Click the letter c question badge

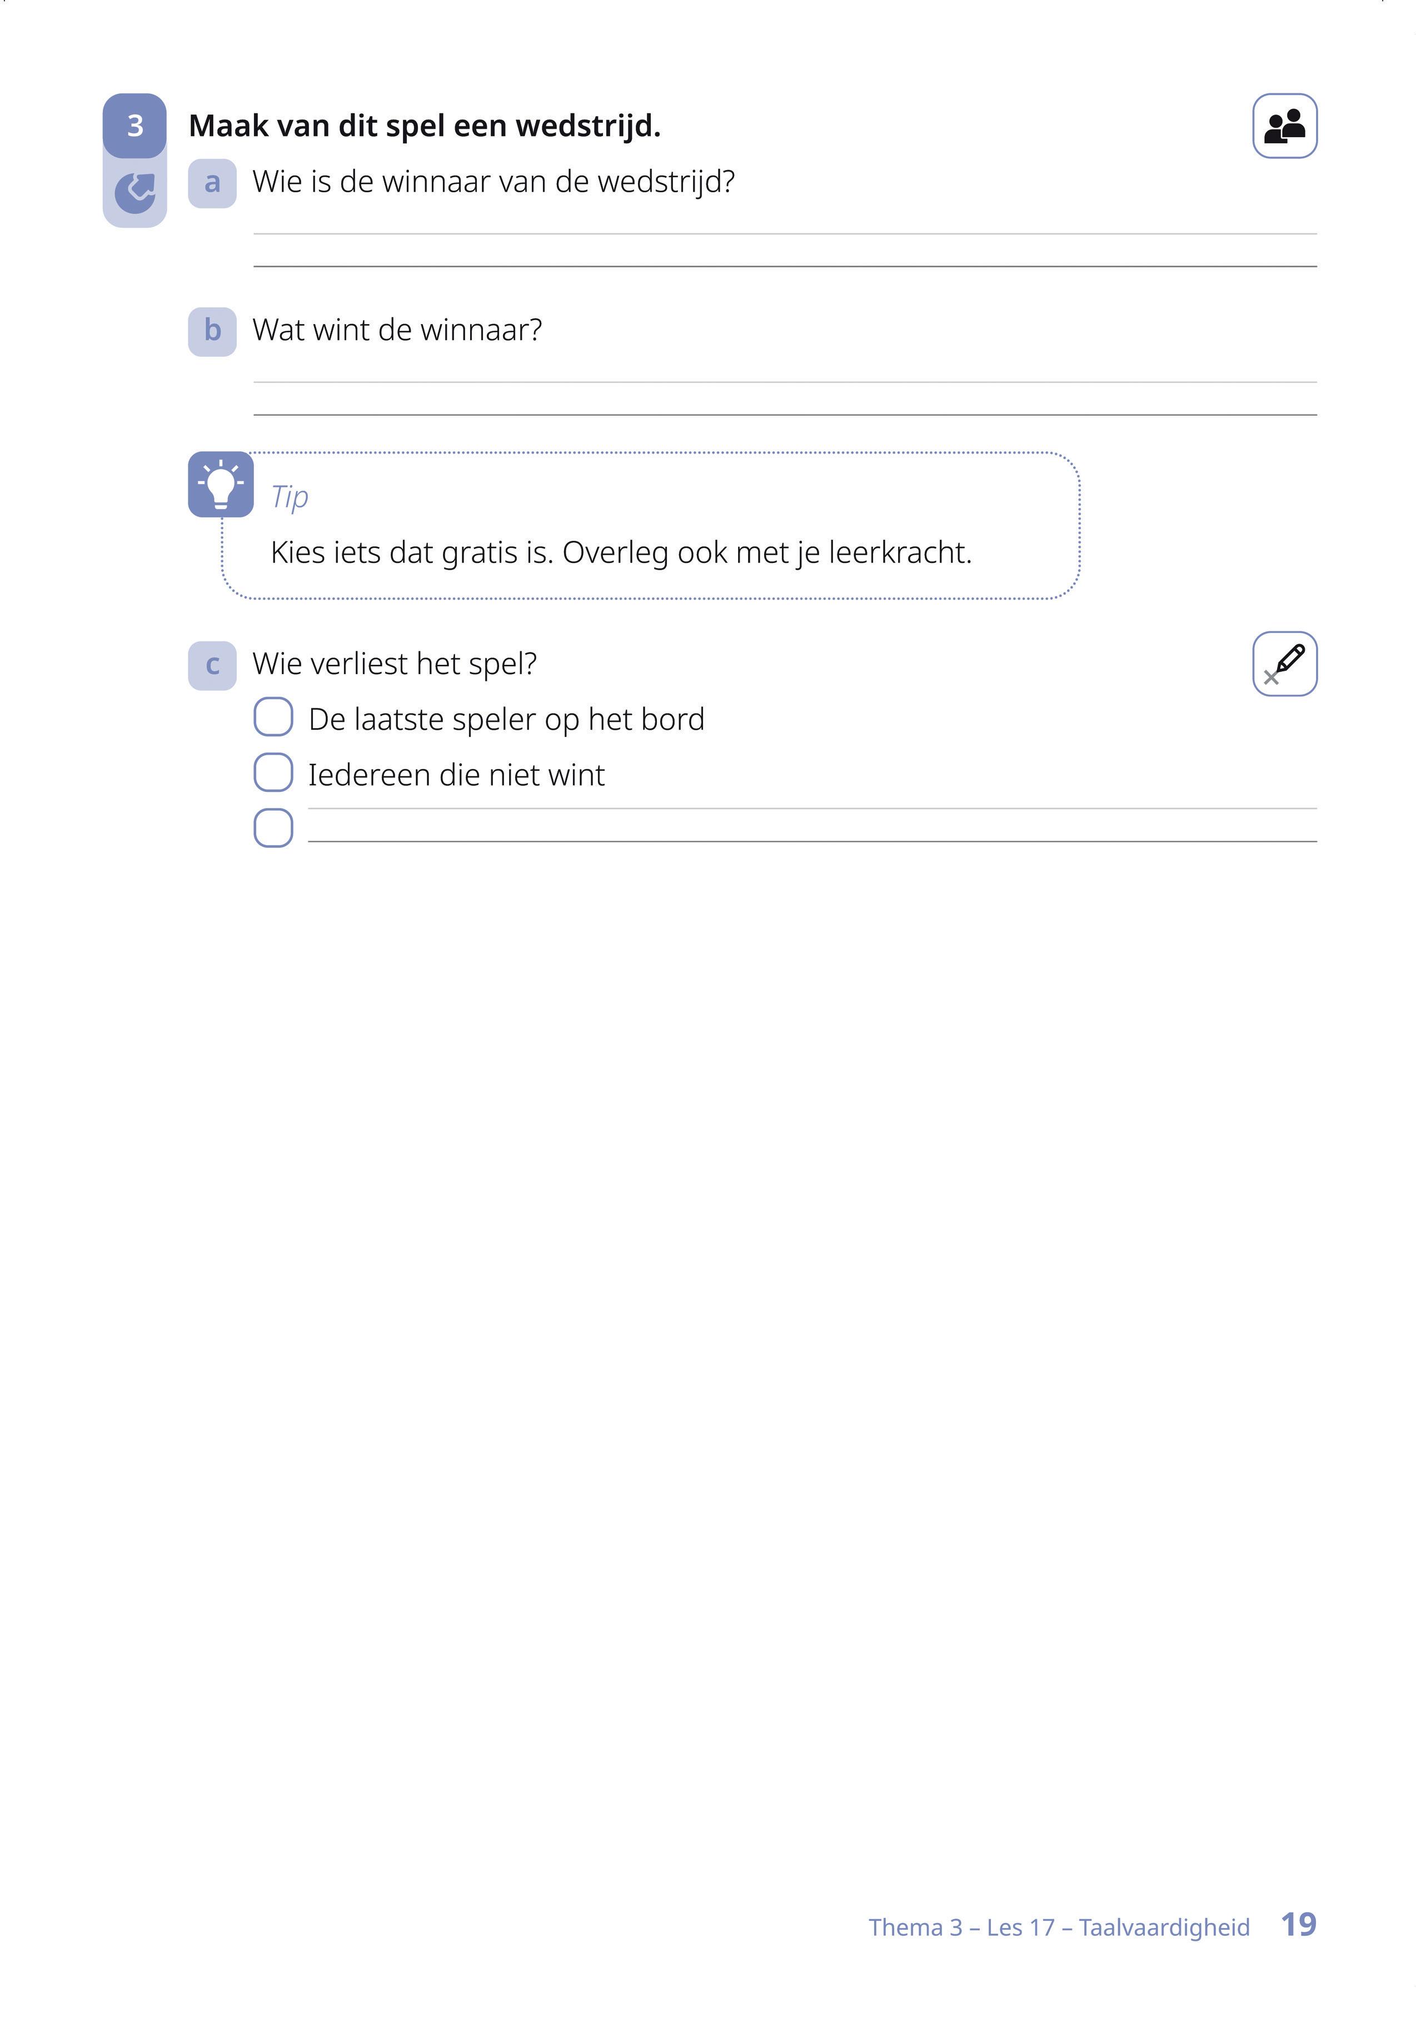click(x=213, y=665)
